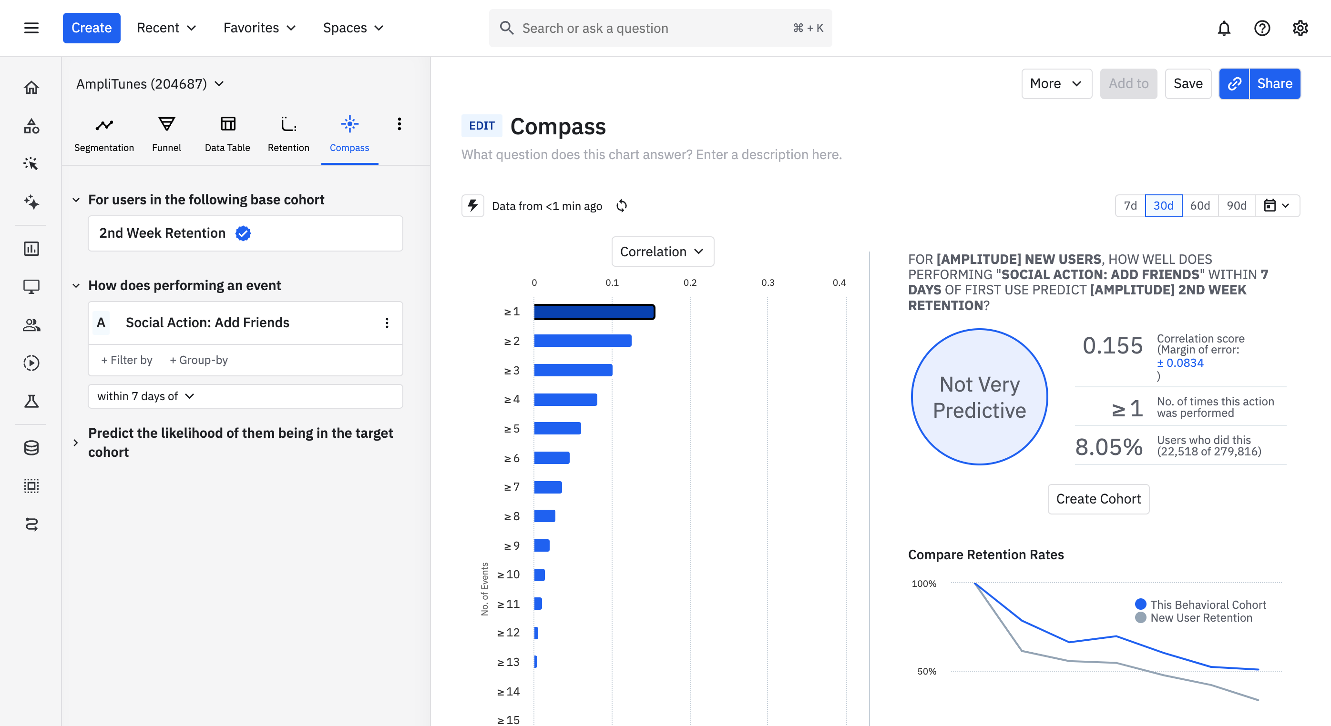Switch to the Retention chart tab

(x=288, y=134)
